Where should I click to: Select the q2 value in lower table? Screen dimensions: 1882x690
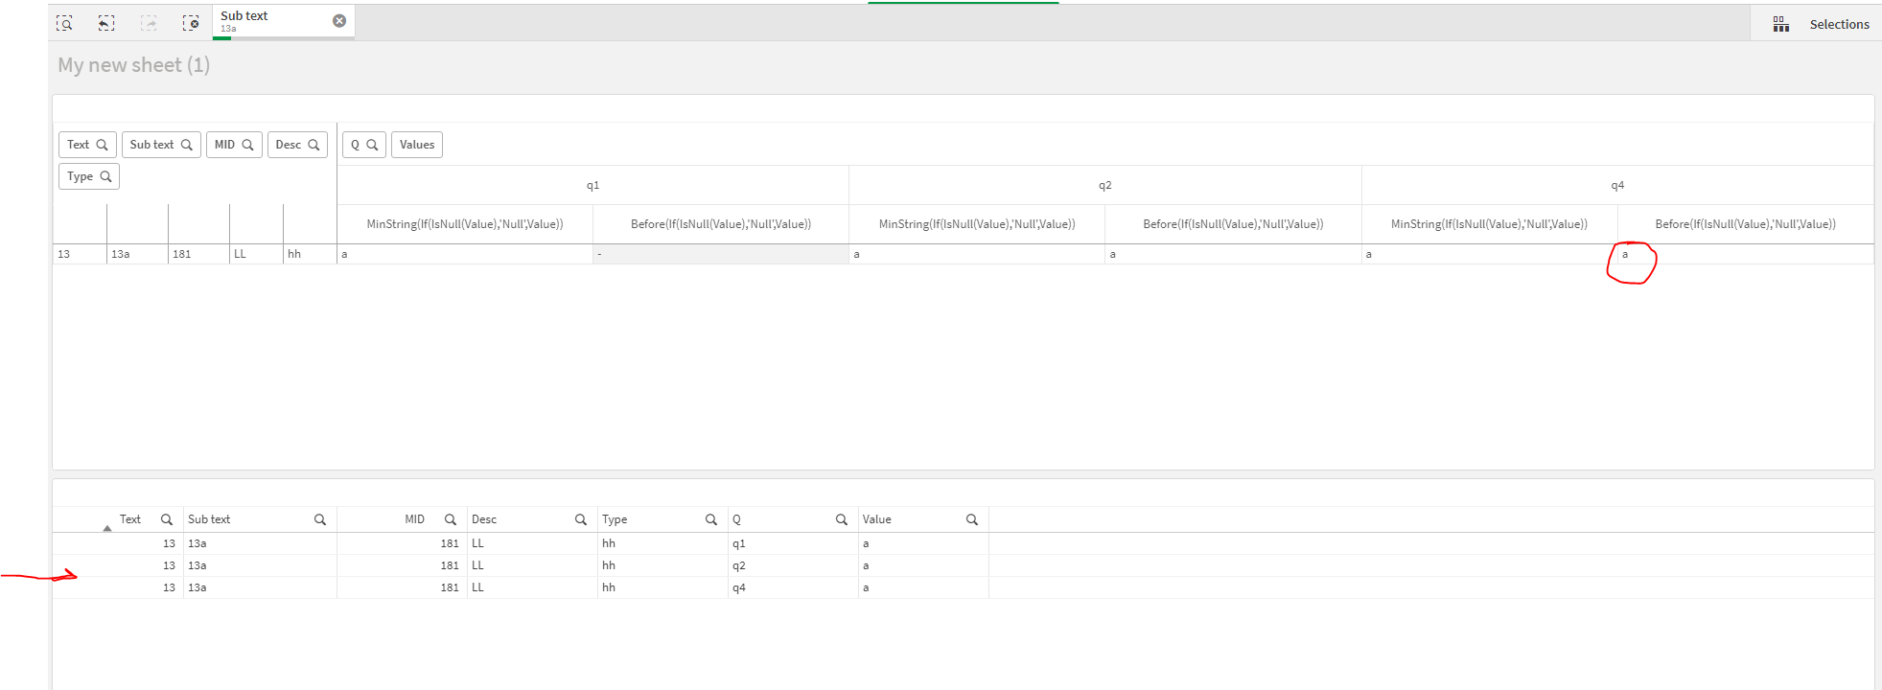tap(739, 565)
